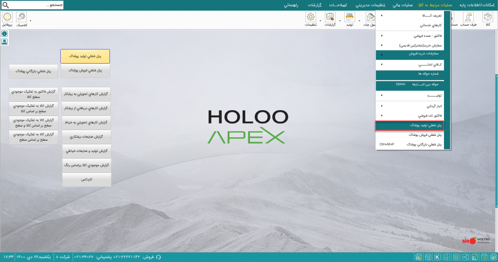This screenshot has width=498, height=262.
Task: Open سفارشات خريد/فروش menu entry
Action: pyautogui.click(x=409, y=54)
